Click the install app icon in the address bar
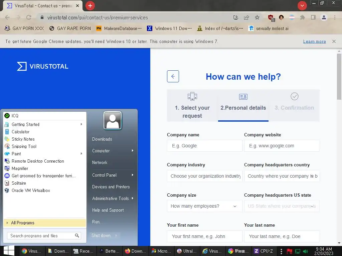Screen dimensions: 342x256 tap(236, 17)
